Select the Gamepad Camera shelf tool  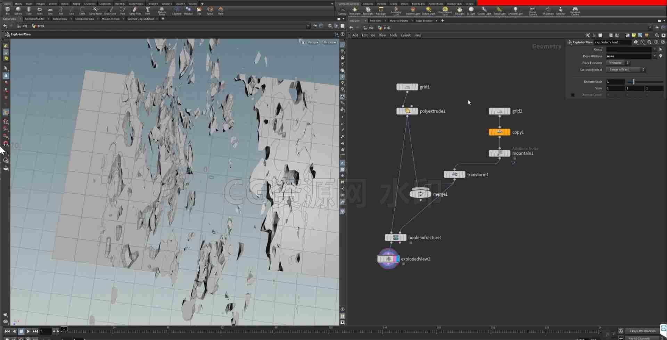tap(575, 11)
